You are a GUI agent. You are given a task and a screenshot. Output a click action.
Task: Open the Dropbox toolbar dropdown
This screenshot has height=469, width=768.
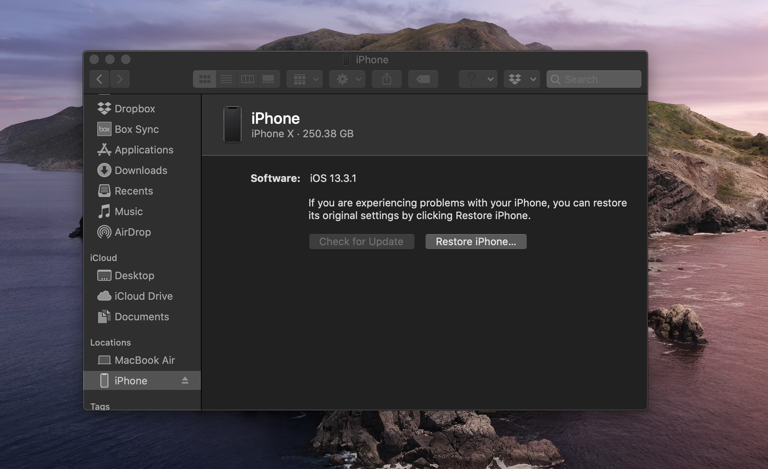pos(522,79)
